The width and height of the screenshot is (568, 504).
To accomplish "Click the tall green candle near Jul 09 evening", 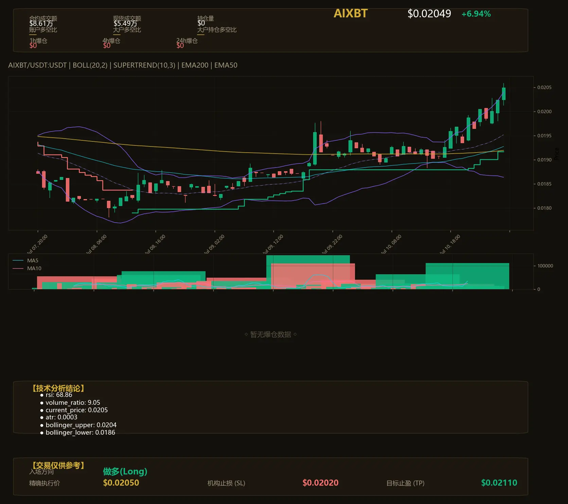I will pos(315,149).
